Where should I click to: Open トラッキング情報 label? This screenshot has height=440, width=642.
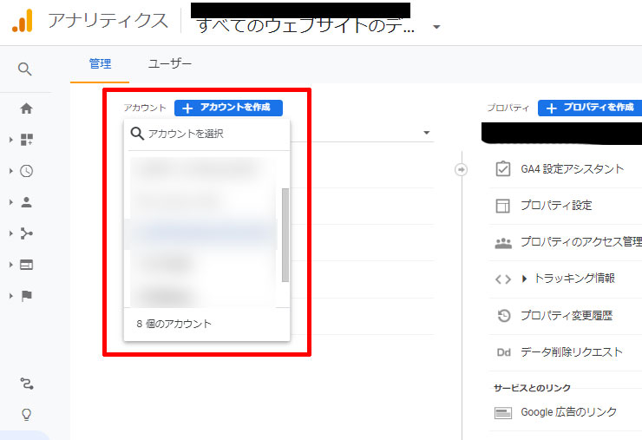(574, 279)
